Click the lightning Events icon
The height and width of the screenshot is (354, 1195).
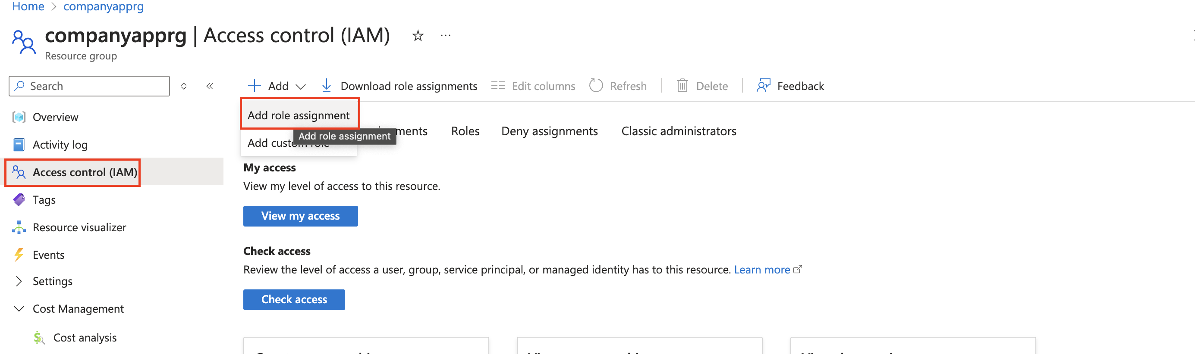(19, 255)
